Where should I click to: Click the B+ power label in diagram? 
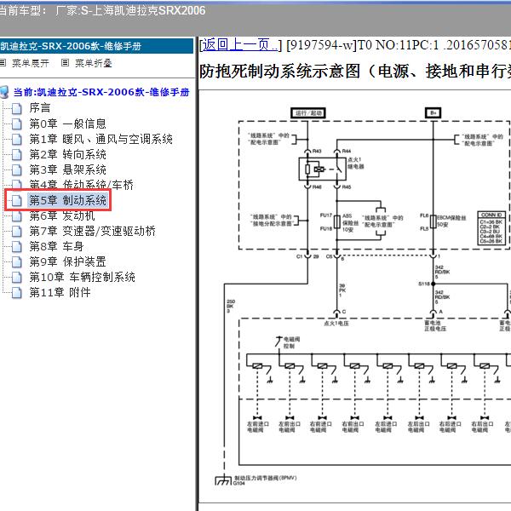click(x=433, y=113)
